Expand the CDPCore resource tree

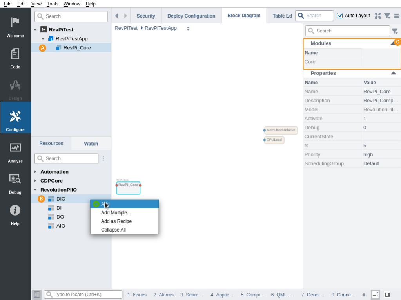click(35, 181)
